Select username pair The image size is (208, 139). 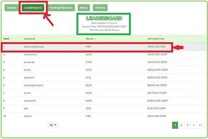click(26, 109)
